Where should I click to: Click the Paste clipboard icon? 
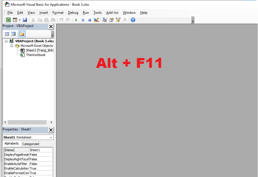(x=46, y=20)
